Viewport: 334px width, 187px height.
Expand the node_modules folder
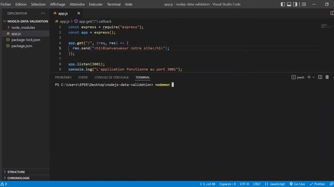coord(23,28)
